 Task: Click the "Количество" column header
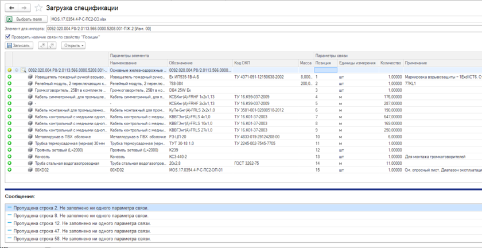pyautogui.click(x=390, y=62)
